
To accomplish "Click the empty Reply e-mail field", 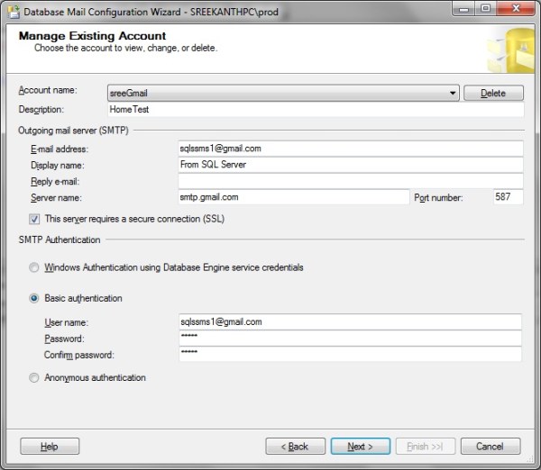I will pyautogui.click(x=350, y=181).
